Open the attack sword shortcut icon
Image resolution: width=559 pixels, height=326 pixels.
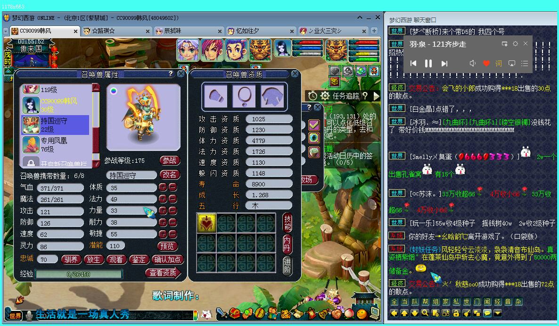(x=222, y=314)
